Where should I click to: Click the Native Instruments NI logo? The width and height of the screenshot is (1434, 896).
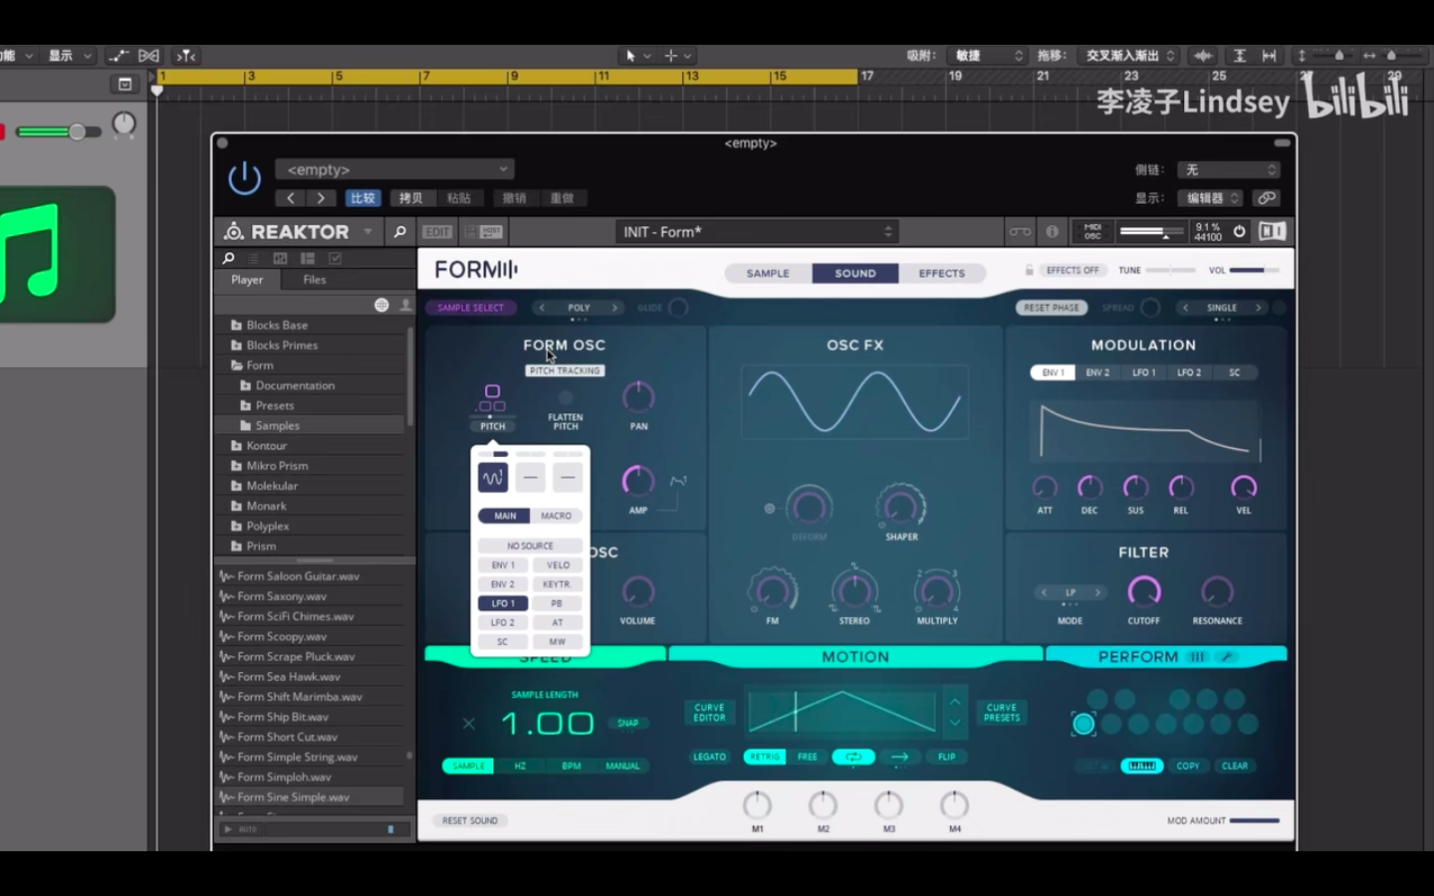tap(1272, 232)
